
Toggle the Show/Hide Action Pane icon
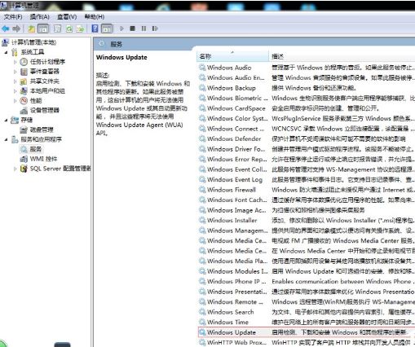(x=107, y=29)
